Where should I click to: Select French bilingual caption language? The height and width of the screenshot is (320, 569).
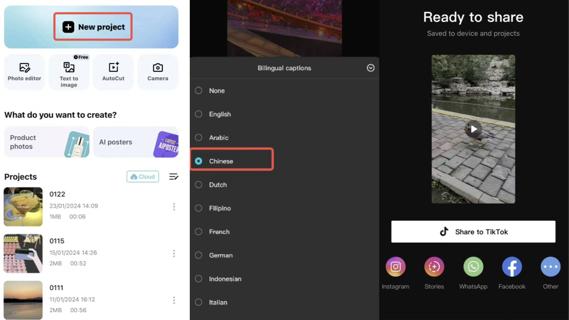click(284, 232)
